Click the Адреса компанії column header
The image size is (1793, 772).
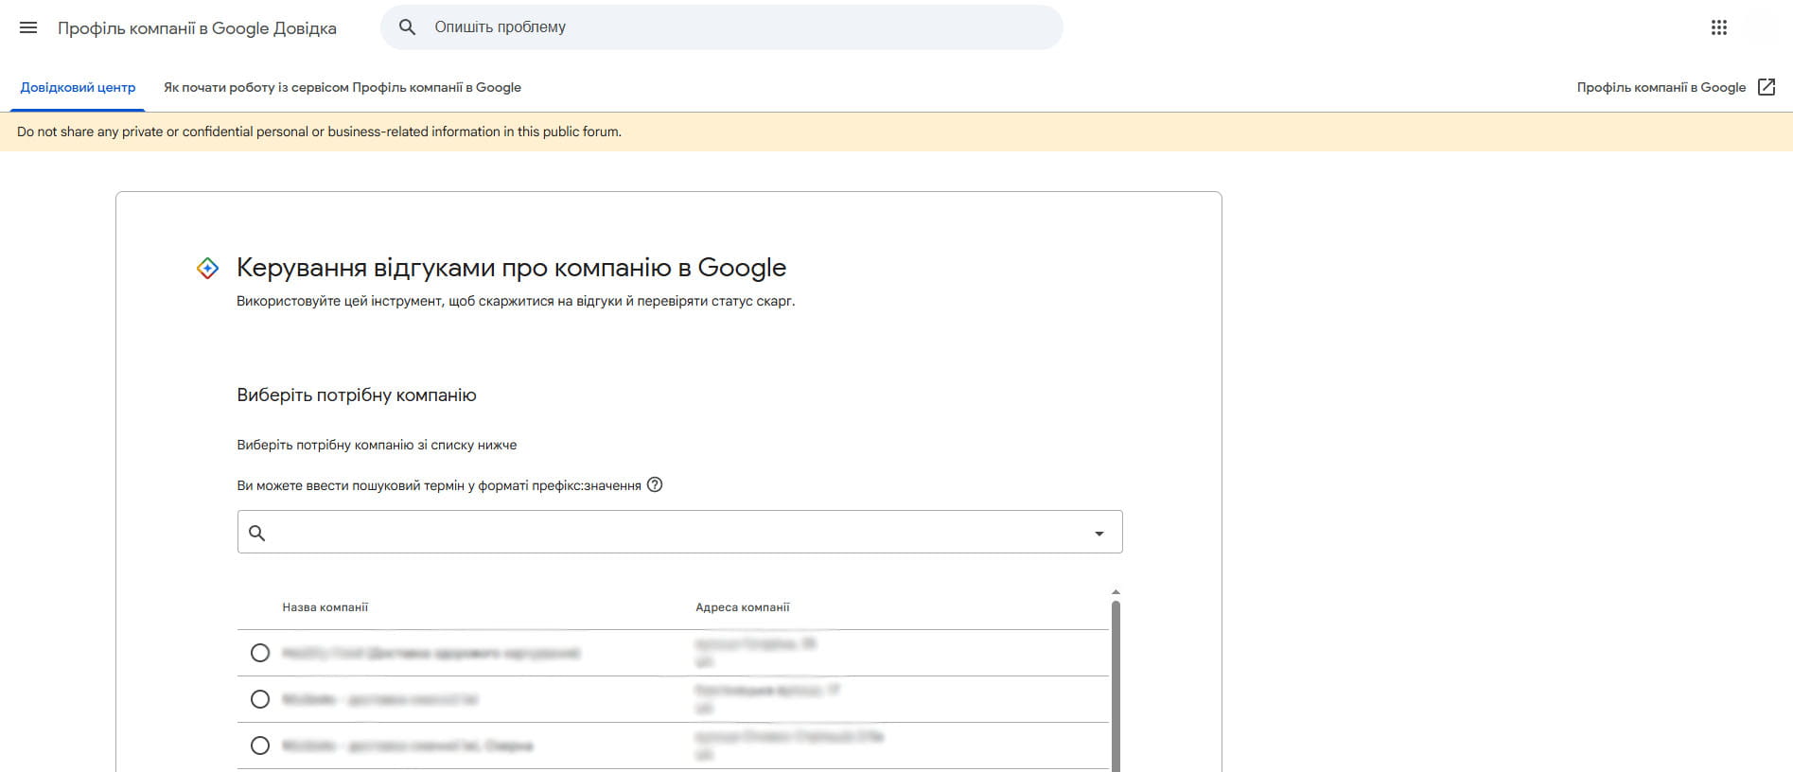pyautogui.click(x=743, y=607)
